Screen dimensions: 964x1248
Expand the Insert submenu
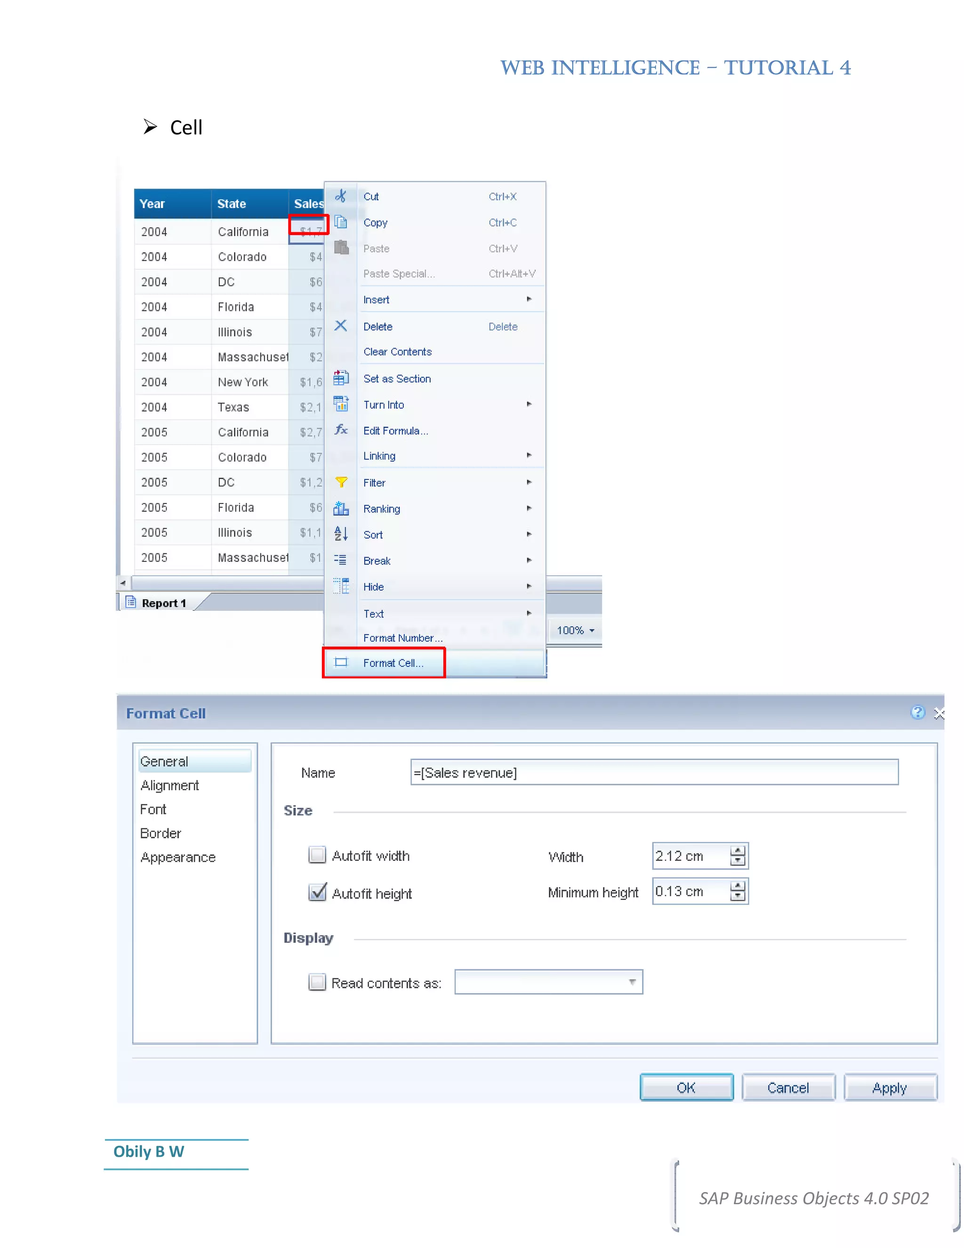tap(530, 299)
